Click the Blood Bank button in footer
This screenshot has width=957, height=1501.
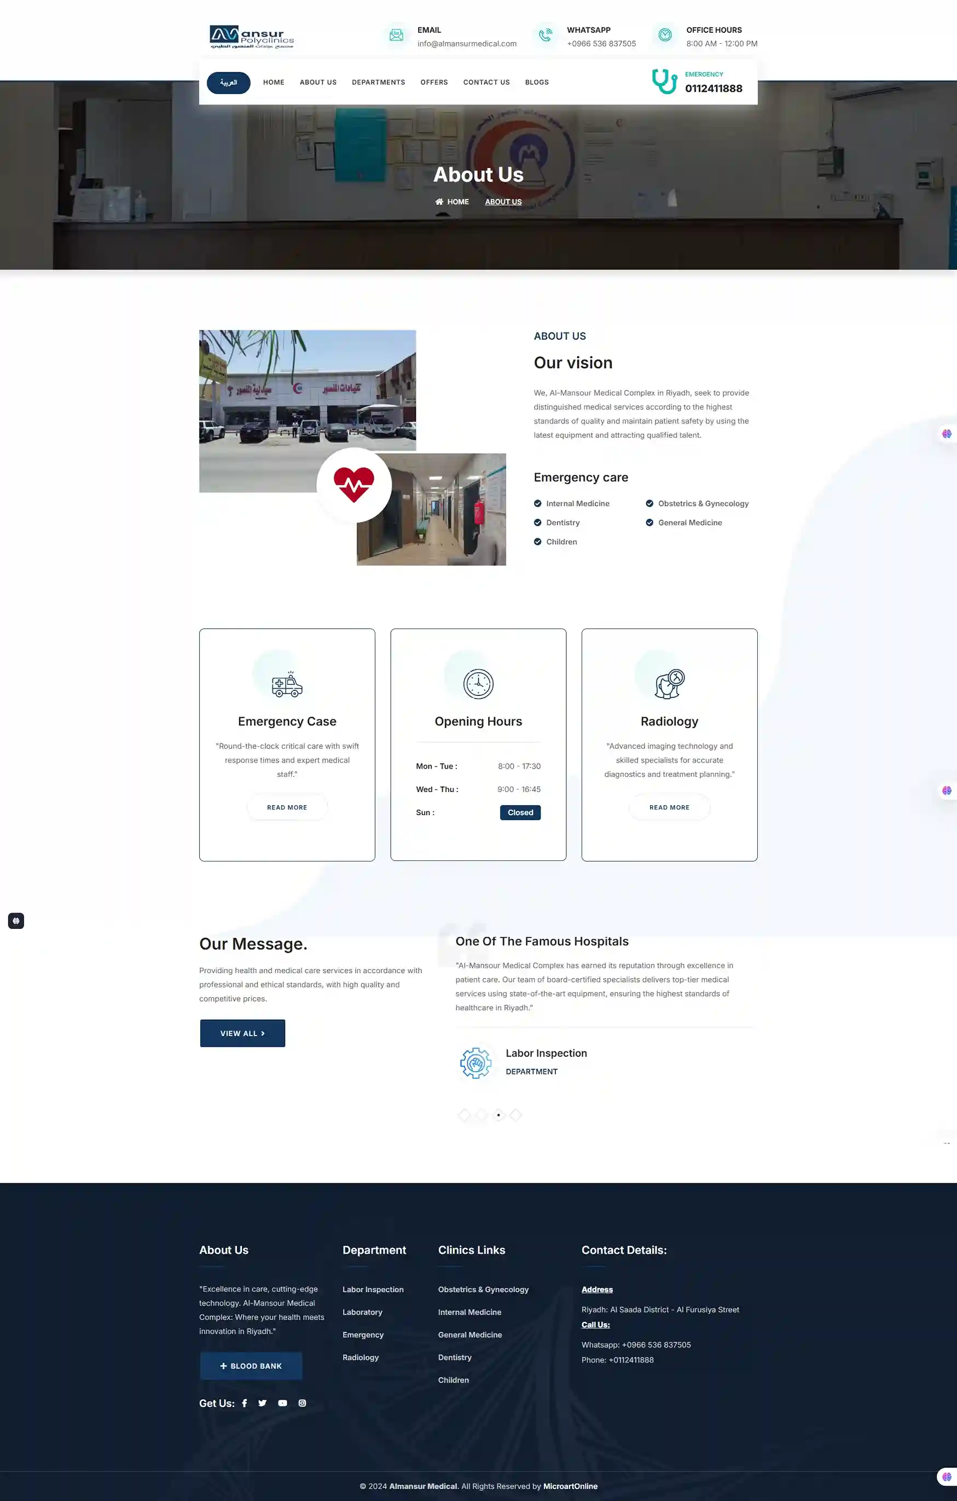(251, 1366)
